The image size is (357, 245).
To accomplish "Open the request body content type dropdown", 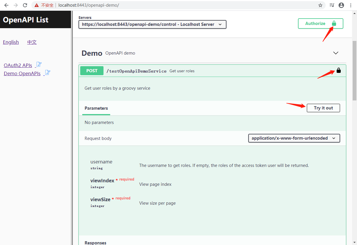I will tap(294, 138).
